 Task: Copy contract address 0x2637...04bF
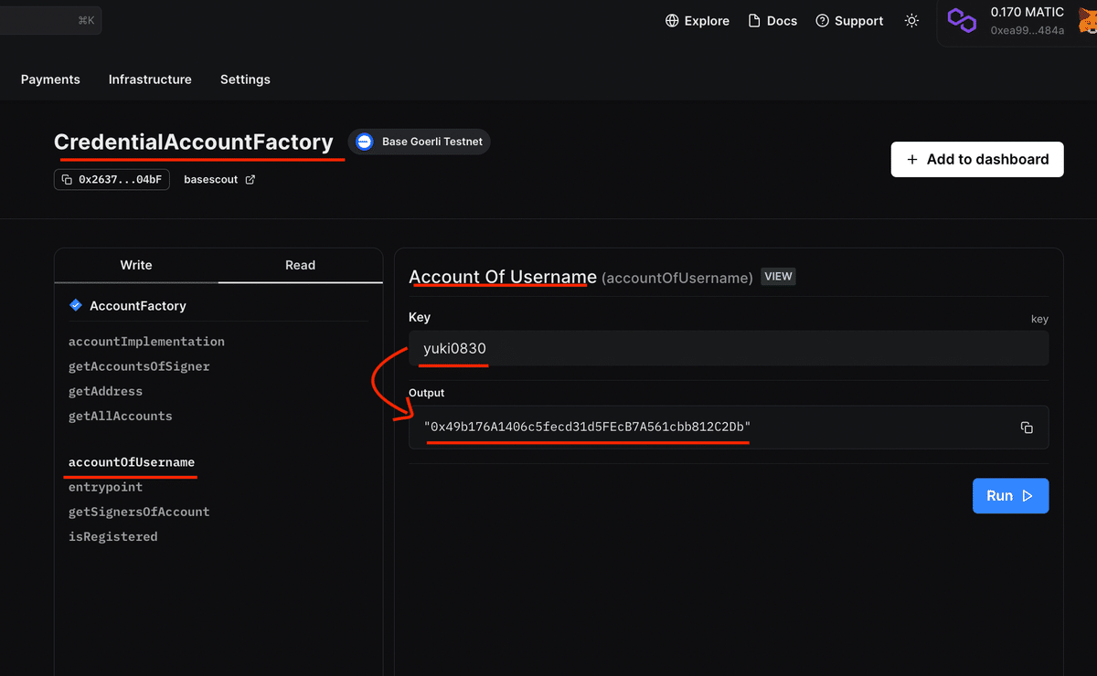click(112, 180)
